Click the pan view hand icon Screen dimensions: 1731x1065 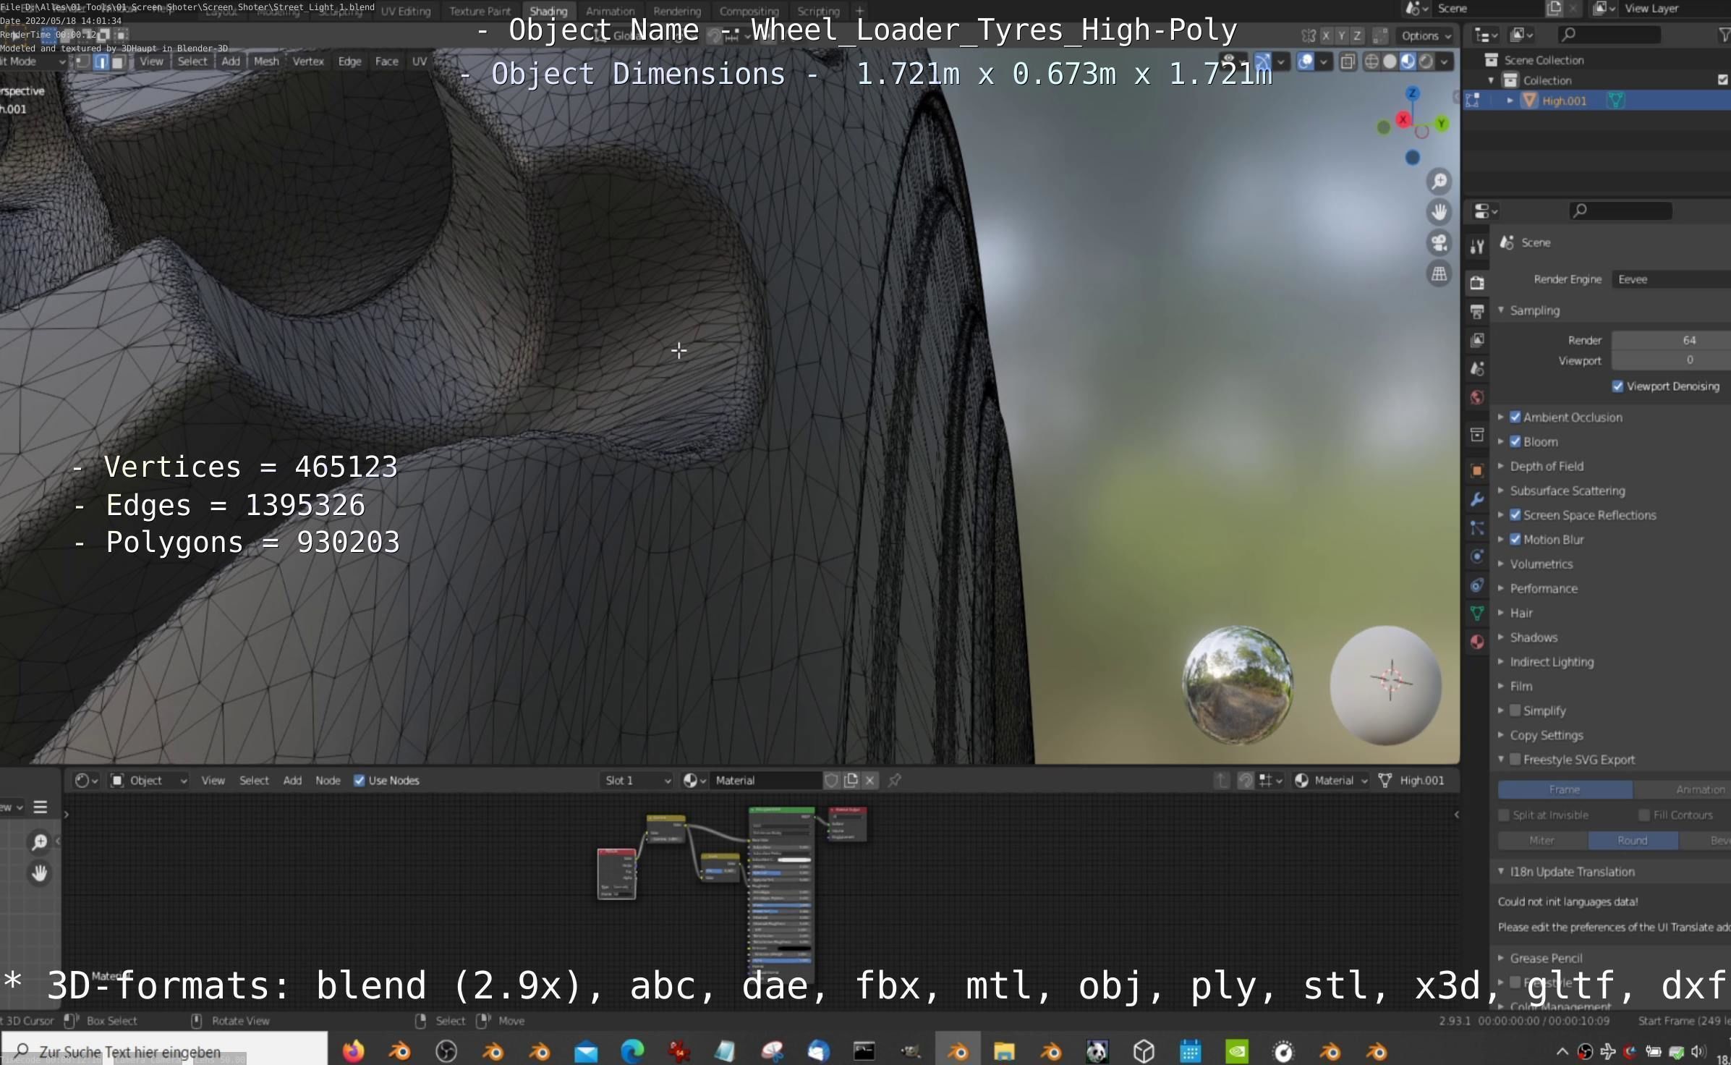click(1439, 212)
